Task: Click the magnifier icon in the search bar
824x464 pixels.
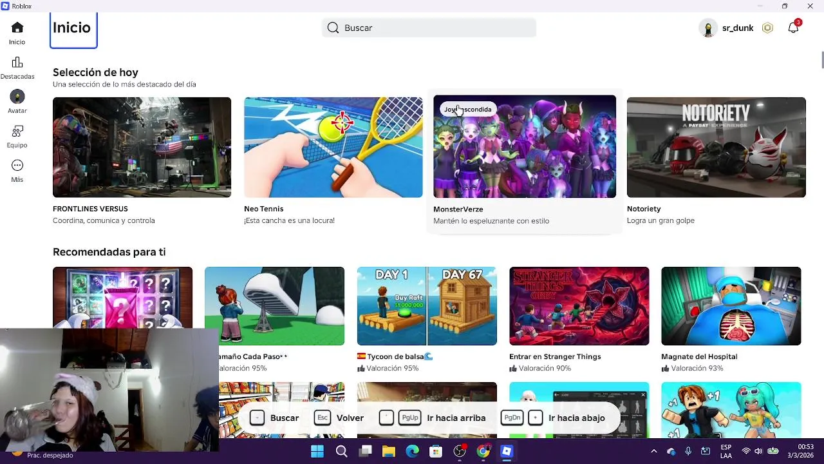Action: pos(333,28)
